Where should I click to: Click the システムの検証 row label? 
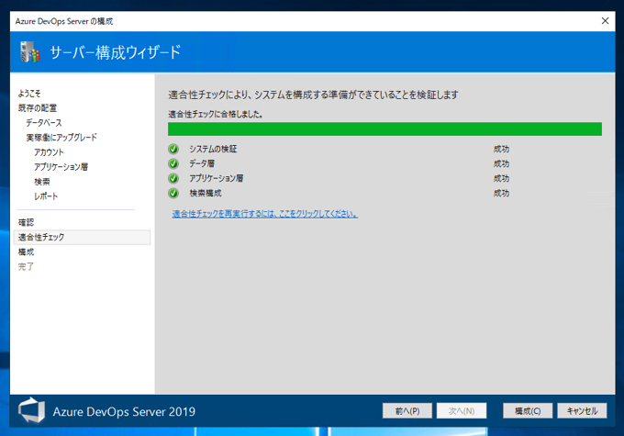point(213,149)
